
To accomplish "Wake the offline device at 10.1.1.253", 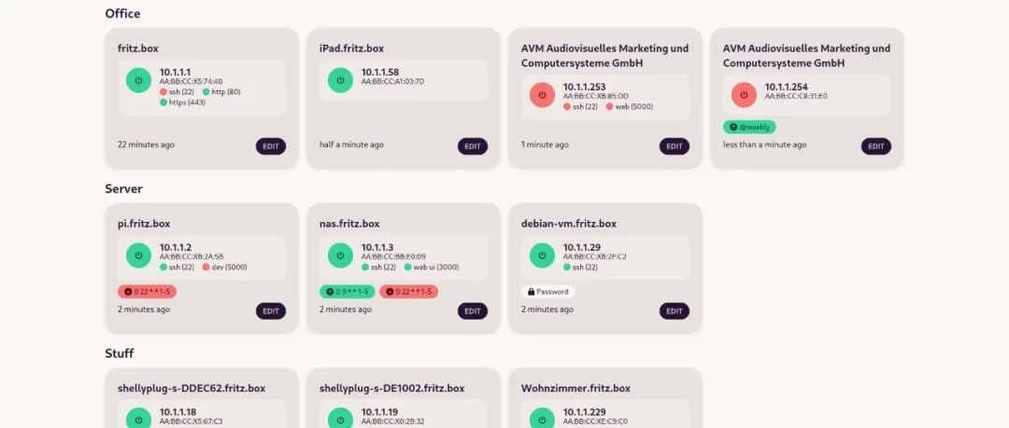I will [x=542, y=95].
